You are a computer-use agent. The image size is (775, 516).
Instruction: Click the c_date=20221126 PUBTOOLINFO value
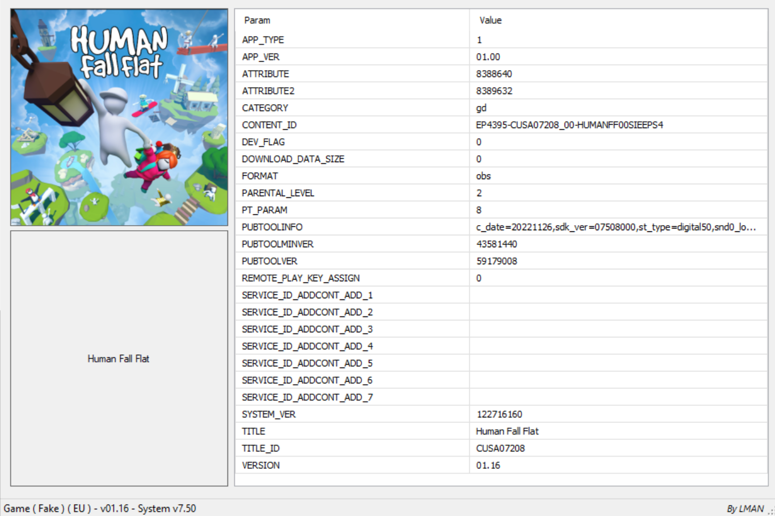(x=616, y=227)
